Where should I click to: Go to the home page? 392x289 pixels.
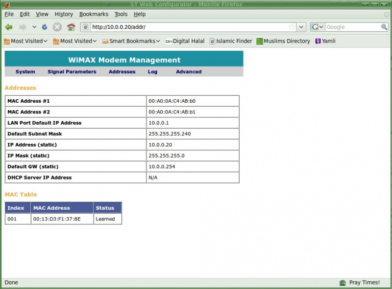tap(71, 27)
